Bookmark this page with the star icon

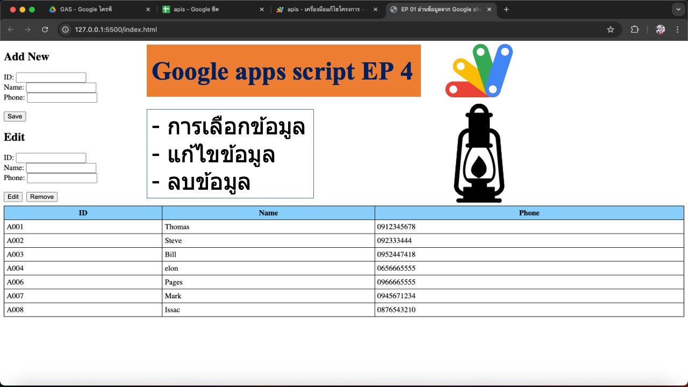pos(611,30)
